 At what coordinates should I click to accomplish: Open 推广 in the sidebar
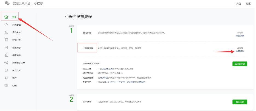[x=15, y=78]
